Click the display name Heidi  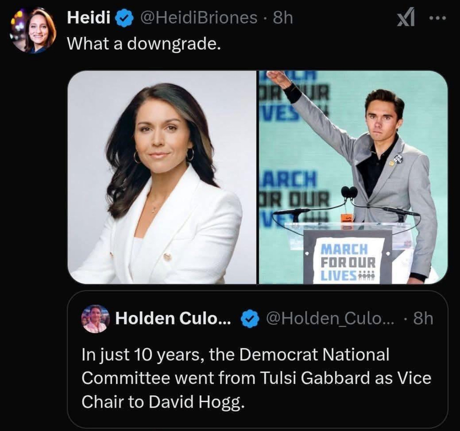(x=88, y=18)
